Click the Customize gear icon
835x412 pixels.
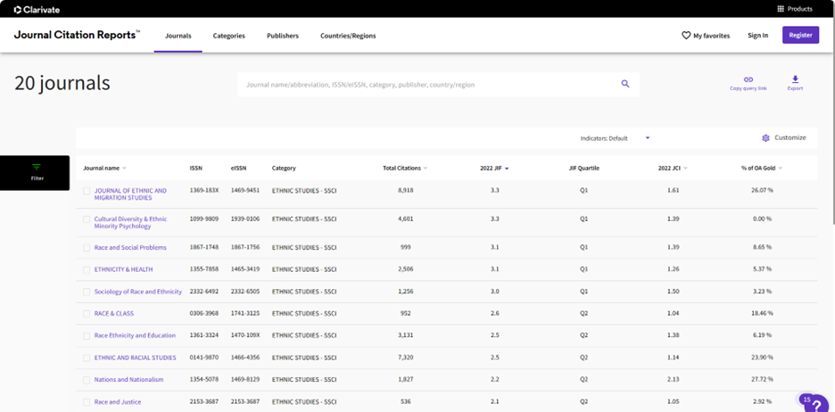coord(765,138)
